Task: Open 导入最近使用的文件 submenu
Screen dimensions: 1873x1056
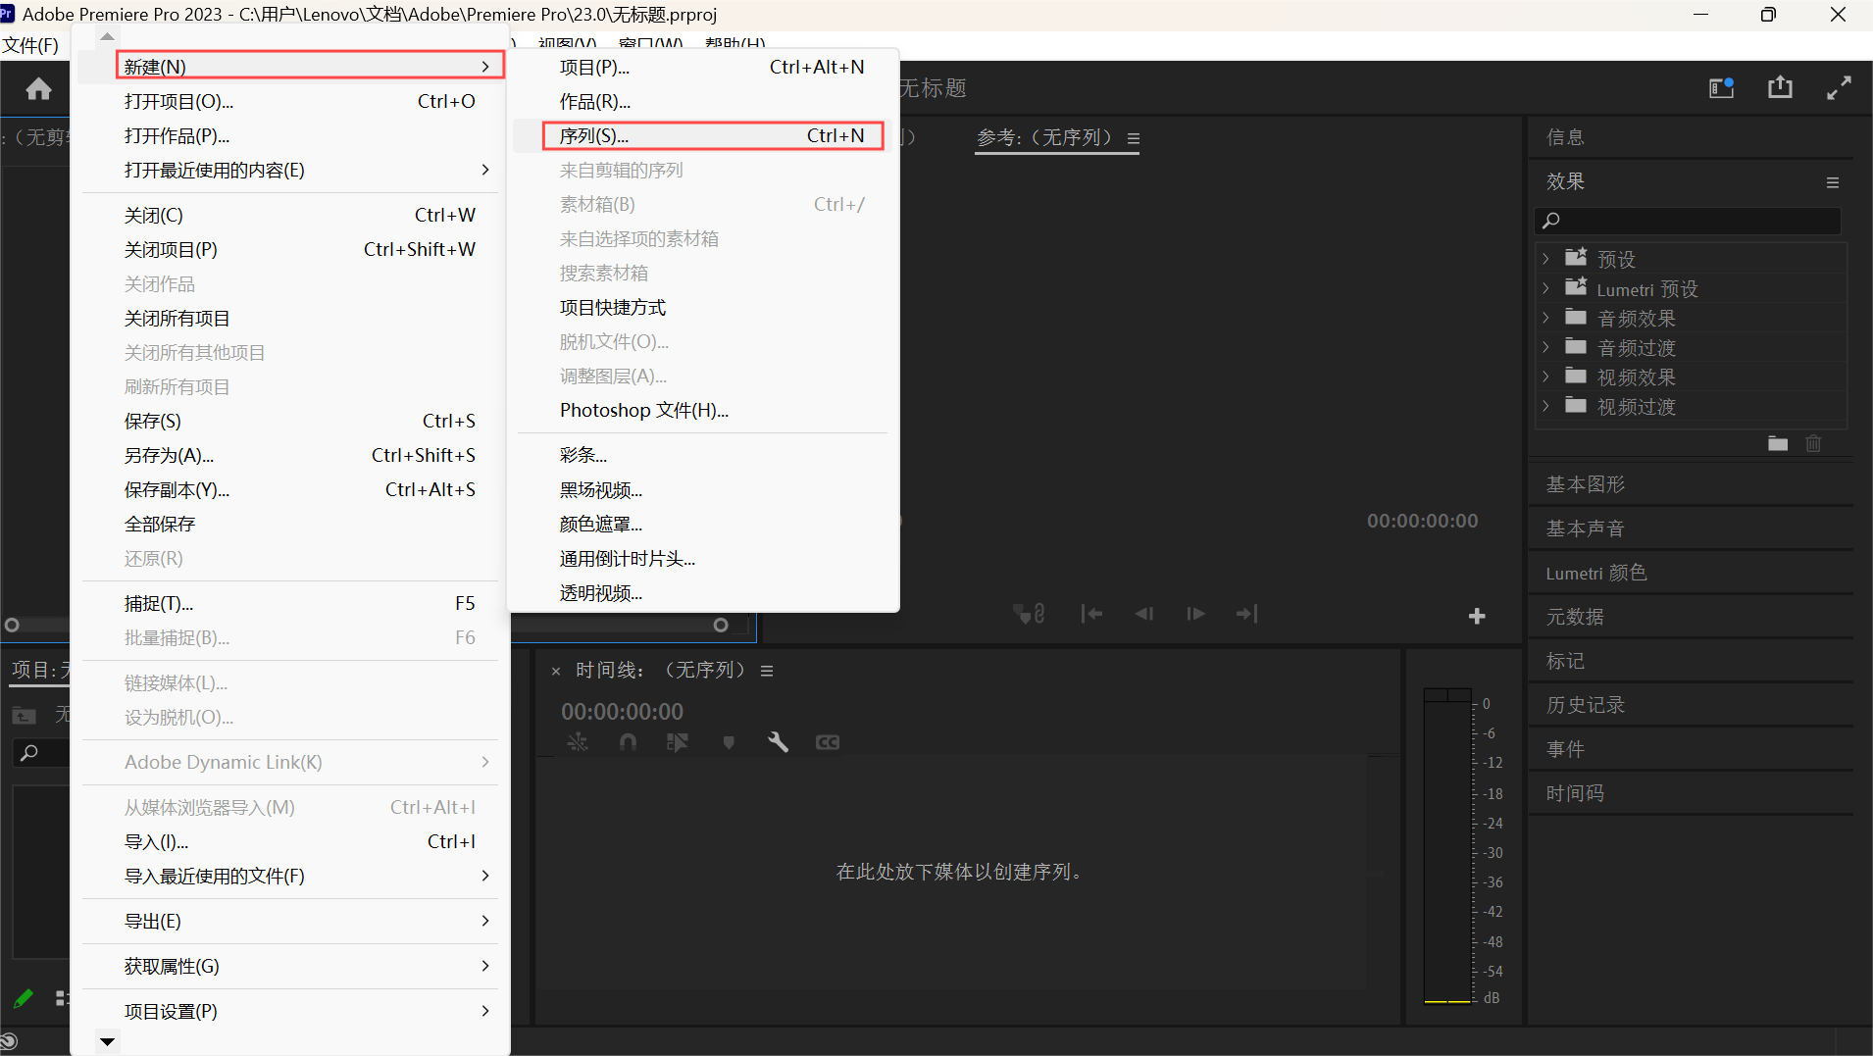Action: pos(291,876)
